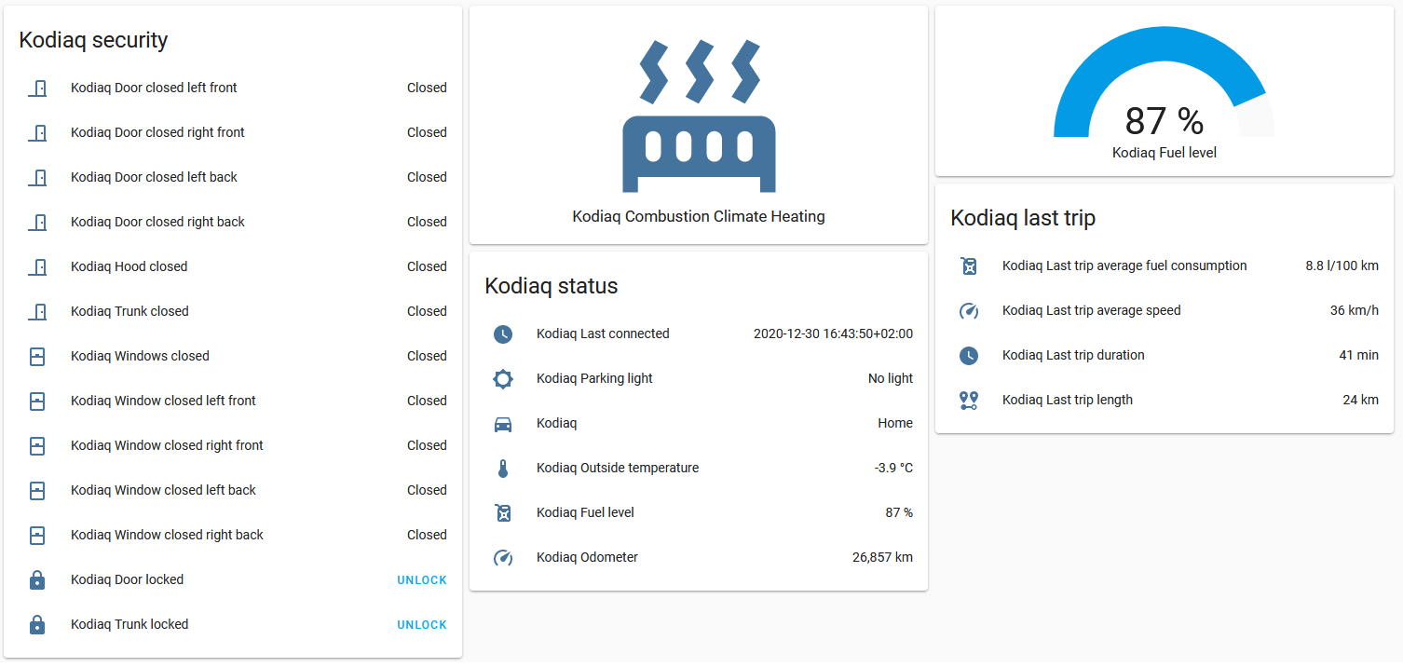Click the door icon for right front door
This screenshot has width=1403, height=667.
[x=37, y=132]
